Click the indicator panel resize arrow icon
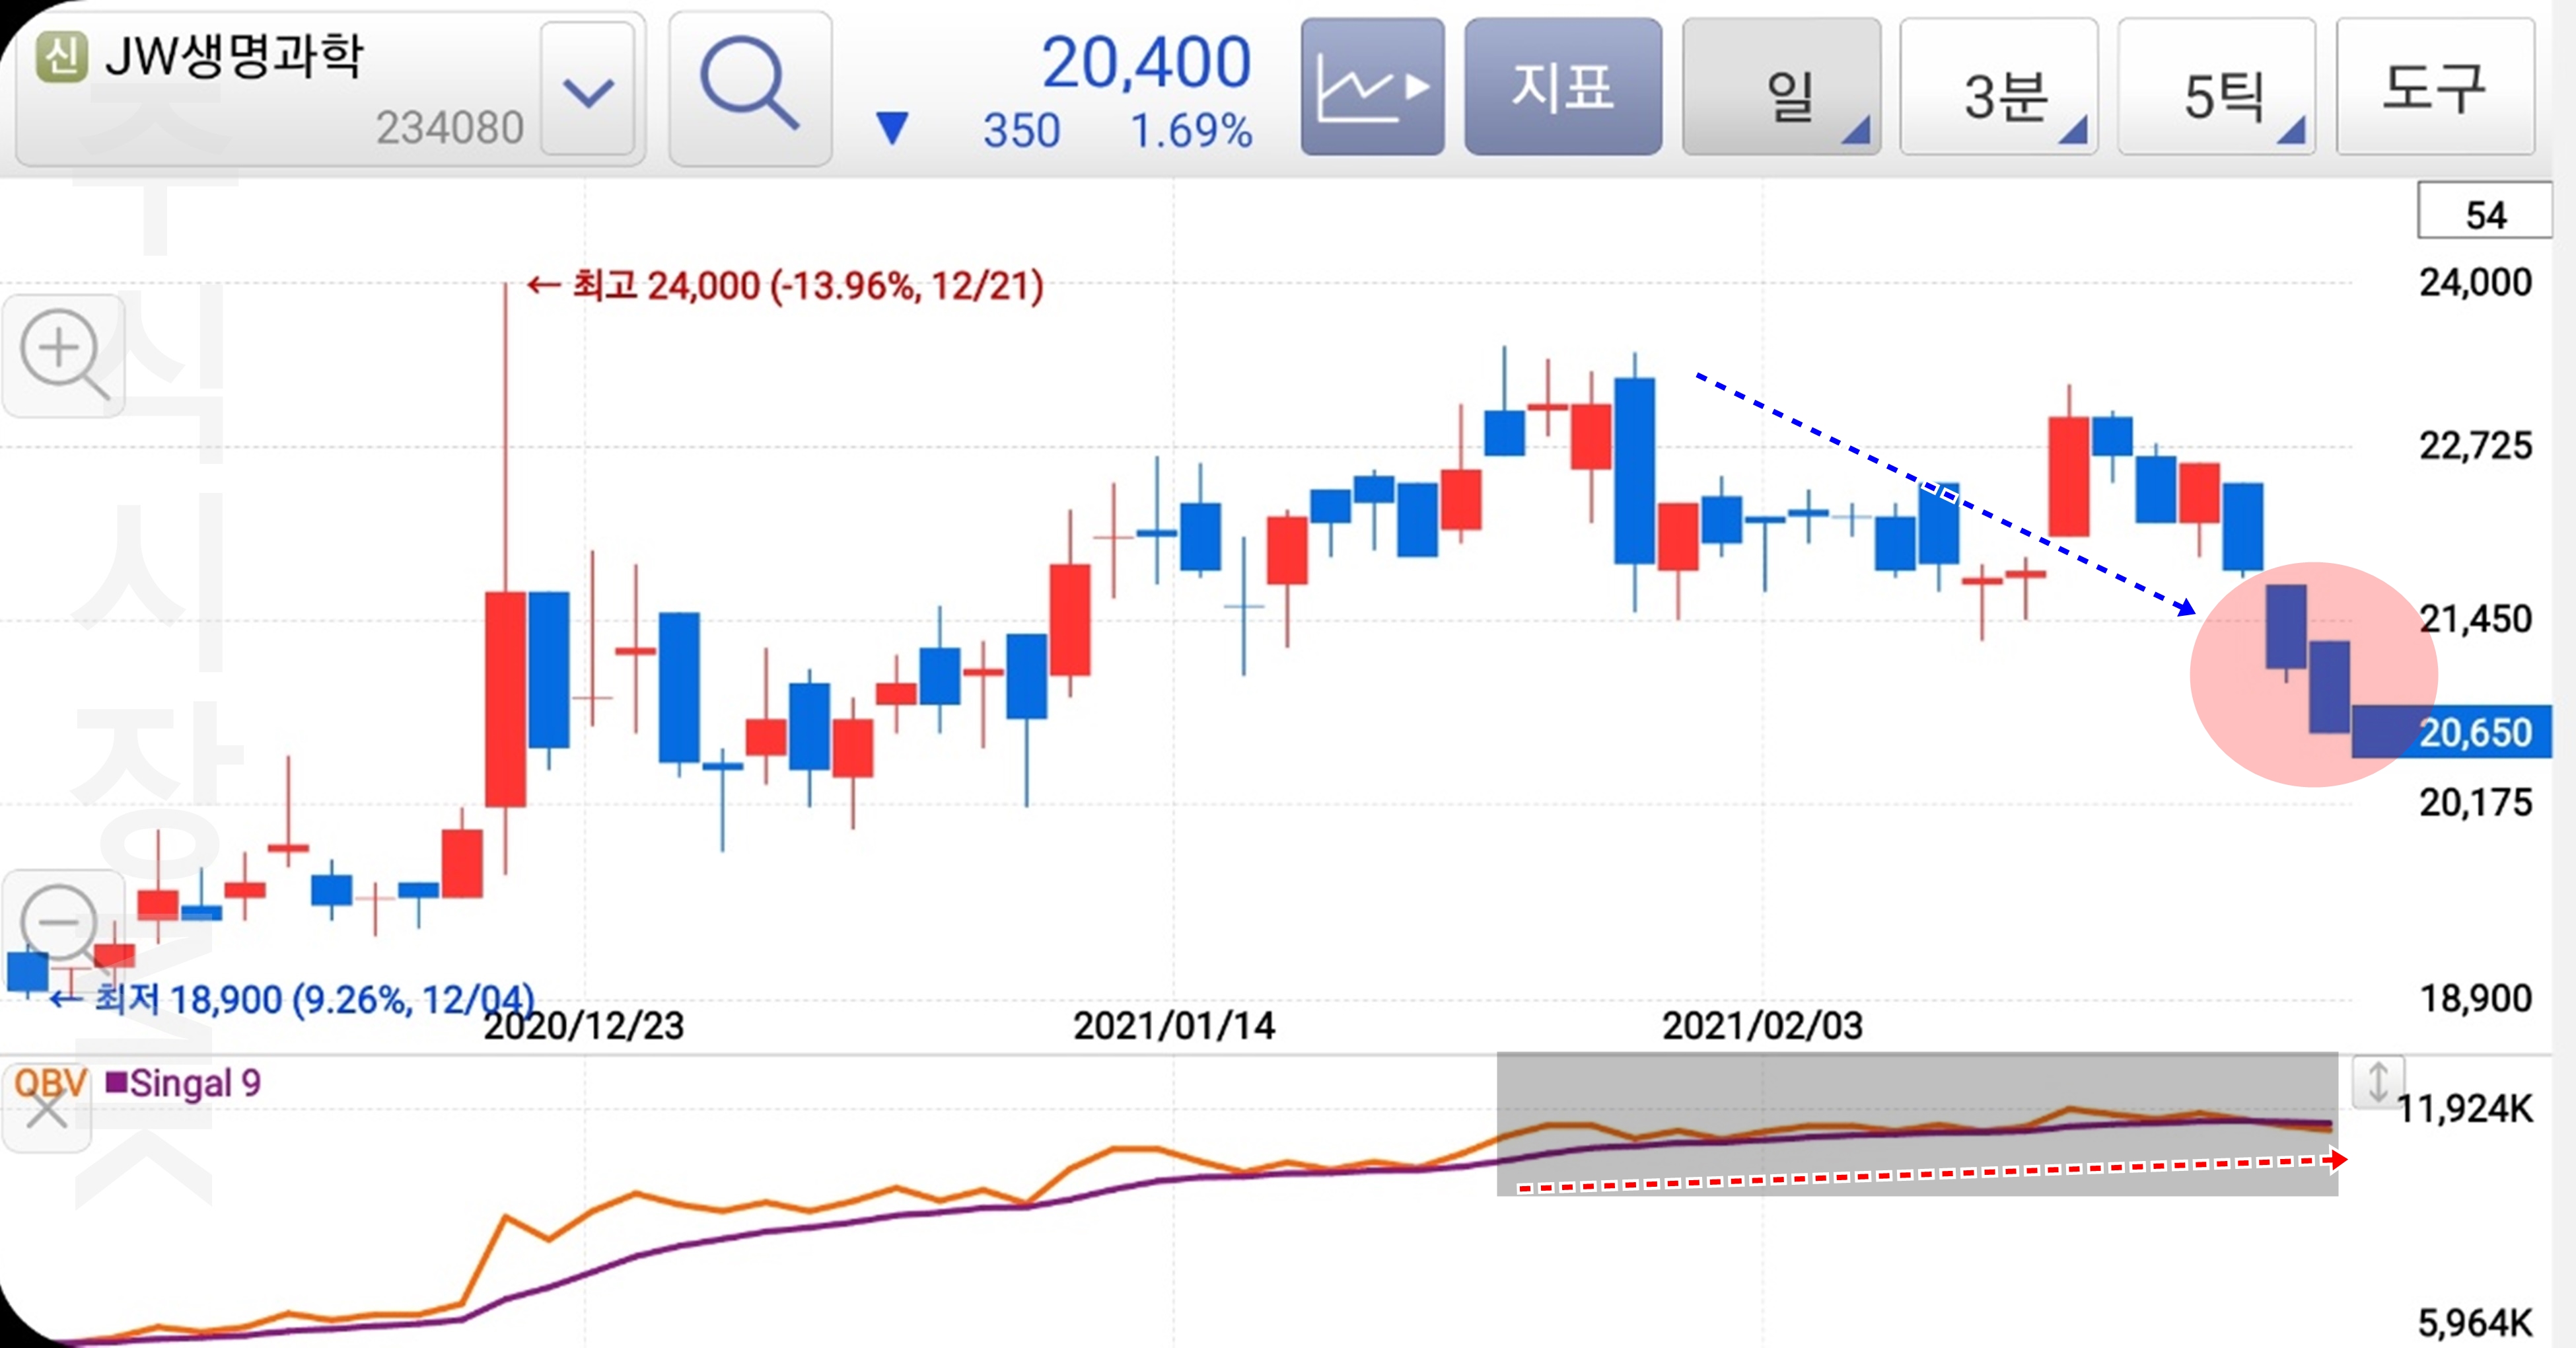The width and height of the screenshot is (2576, 1348). coord(2378,1083)
